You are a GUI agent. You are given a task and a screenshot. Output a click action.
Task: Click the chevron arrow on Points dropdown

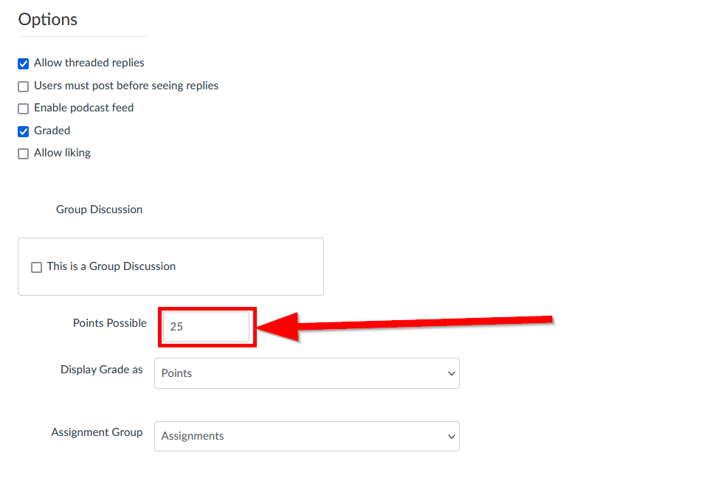[451, 374]
